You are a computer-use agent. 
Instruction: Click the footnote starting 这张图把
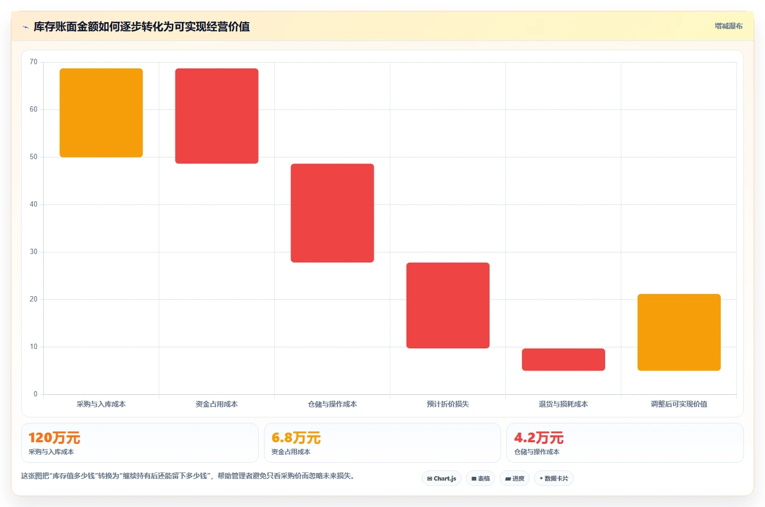click(x=188, y=476)
